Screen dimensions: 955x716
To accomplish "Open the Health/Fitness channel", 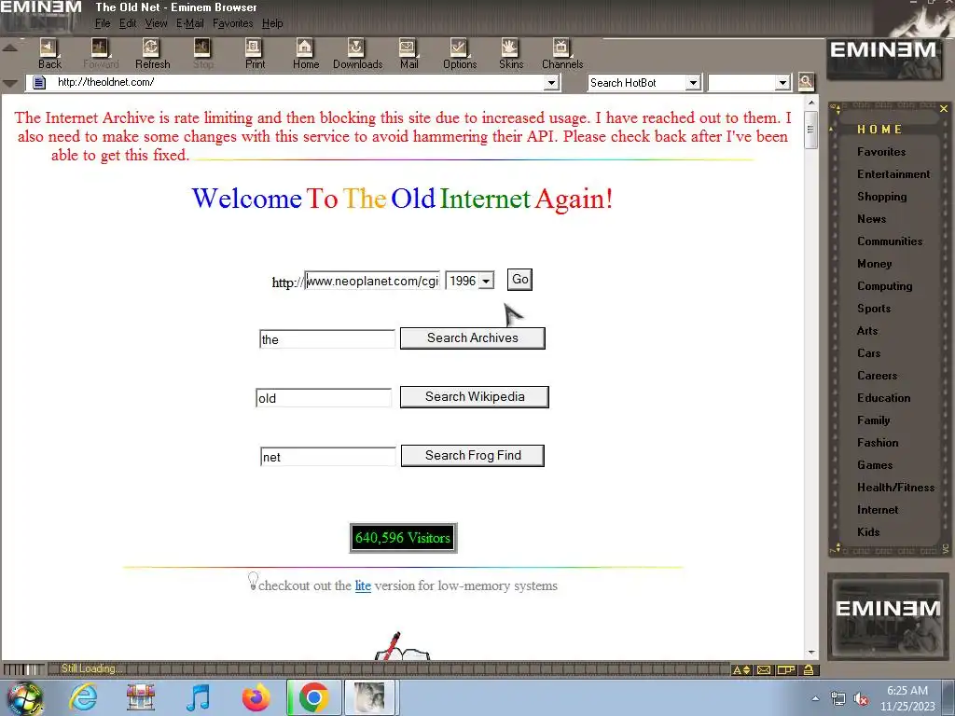I will point(895,487).
